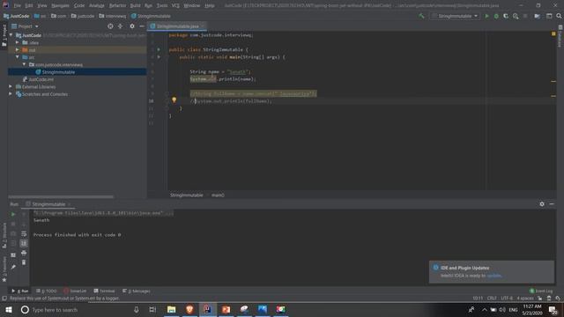The height and width of the screenshot is (317, 564).
Task: Open the Brave browser from the taskbar
Action: point(189,309)
